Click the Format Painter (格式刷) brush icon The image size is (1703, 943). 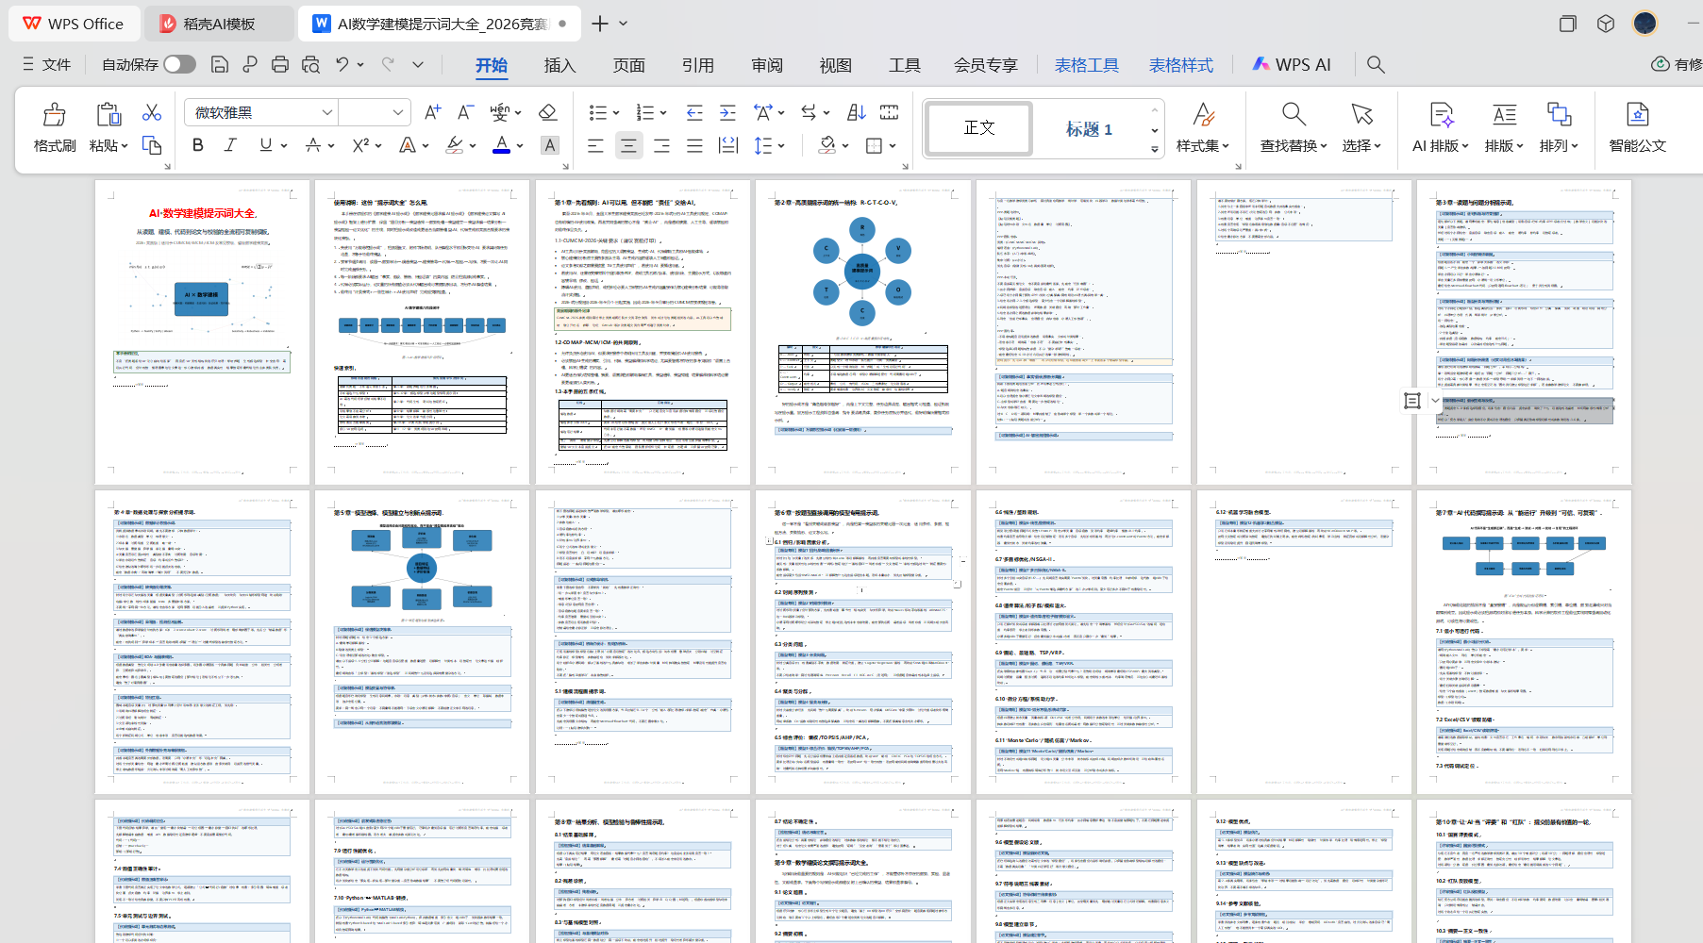point(55,114)
